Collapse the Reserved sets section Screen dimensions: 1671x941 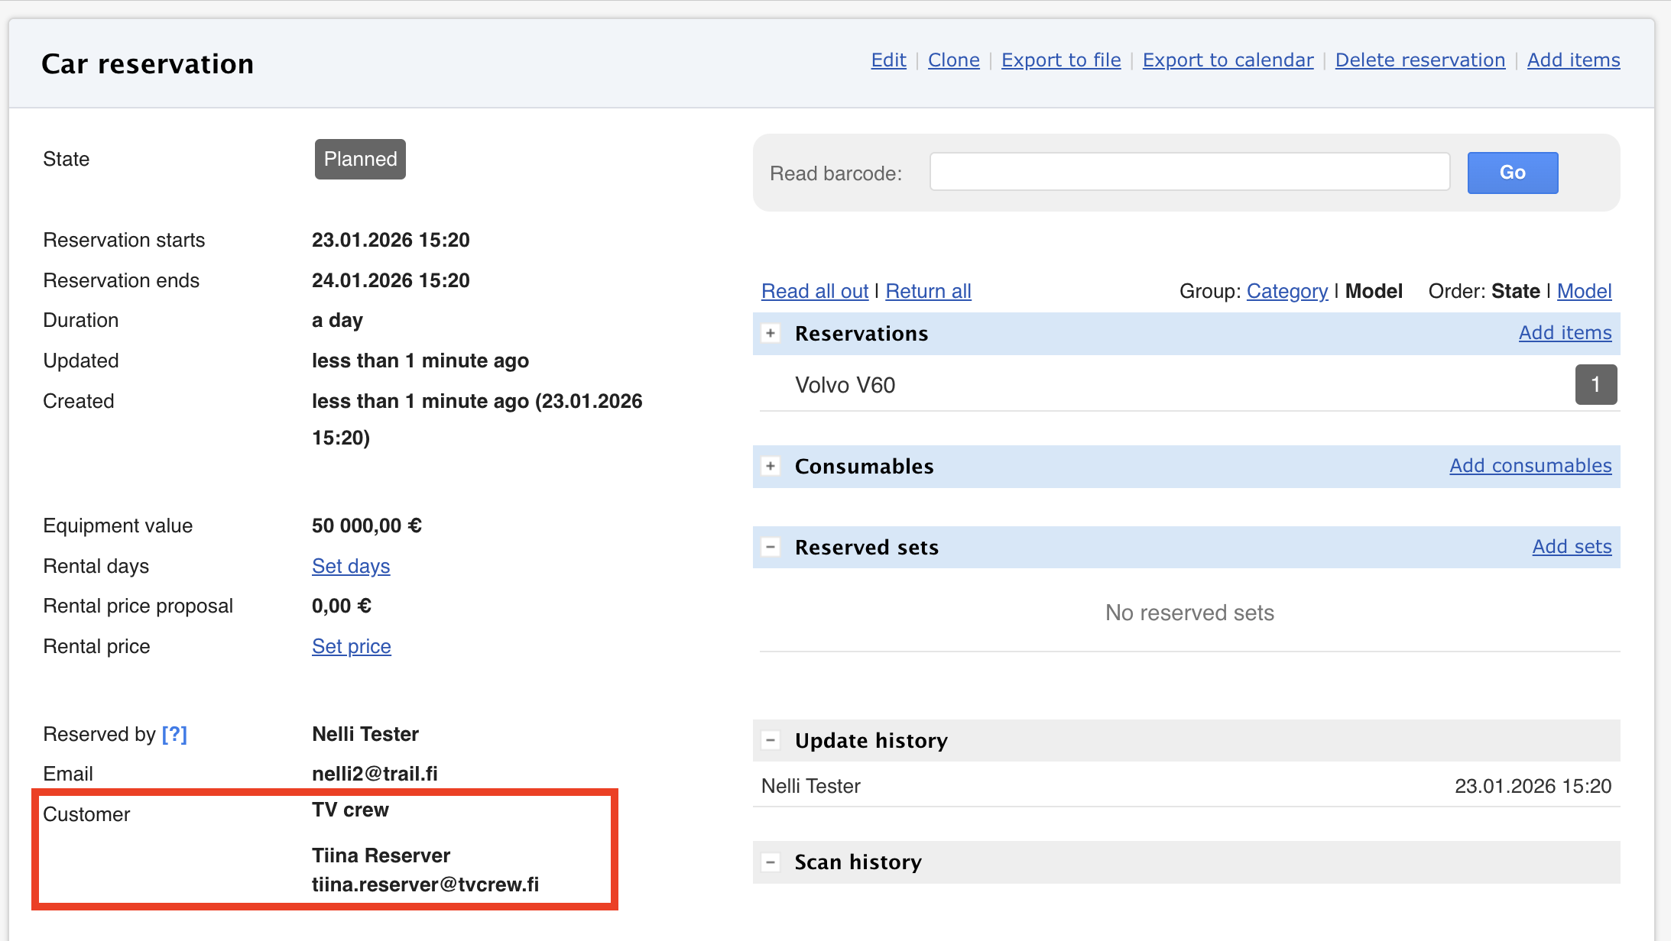[x=771, y=547]
